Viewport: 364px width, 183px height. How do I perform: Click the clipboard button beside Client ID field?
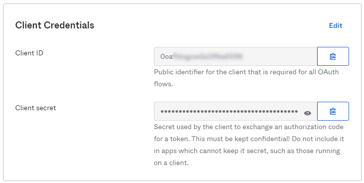click(333, 56)
